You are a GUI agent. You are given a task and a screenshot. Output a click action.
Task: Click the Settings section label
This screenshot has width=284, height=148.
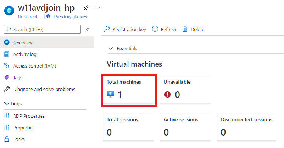pos(13,104)
